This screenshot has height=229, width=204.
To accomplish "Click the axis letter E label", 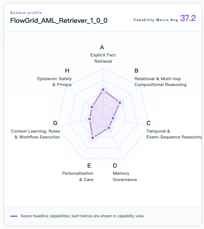I will 89,165.
